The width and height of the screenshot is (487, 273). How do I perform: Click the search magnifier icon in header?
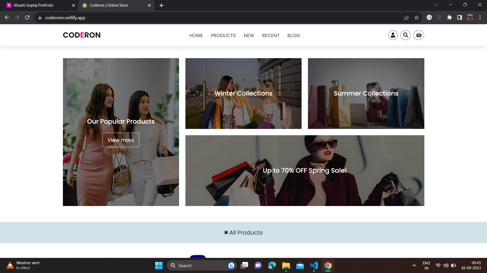(x=406, y=35)
